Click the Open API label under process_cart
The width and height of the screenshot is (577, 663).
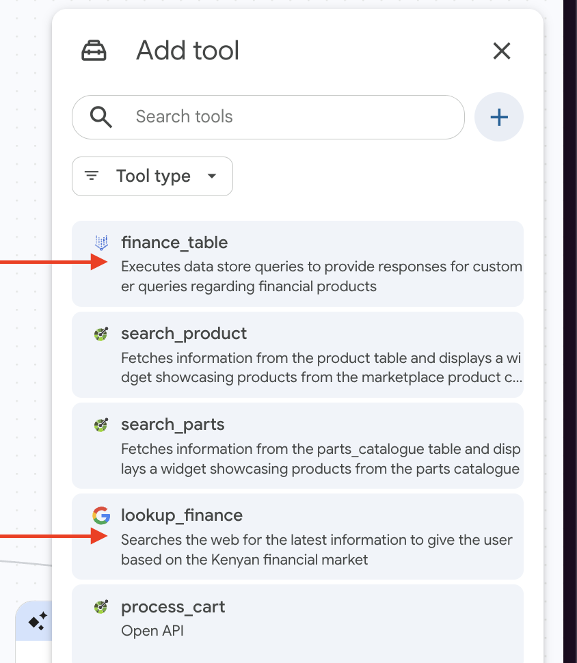[152, 631]
